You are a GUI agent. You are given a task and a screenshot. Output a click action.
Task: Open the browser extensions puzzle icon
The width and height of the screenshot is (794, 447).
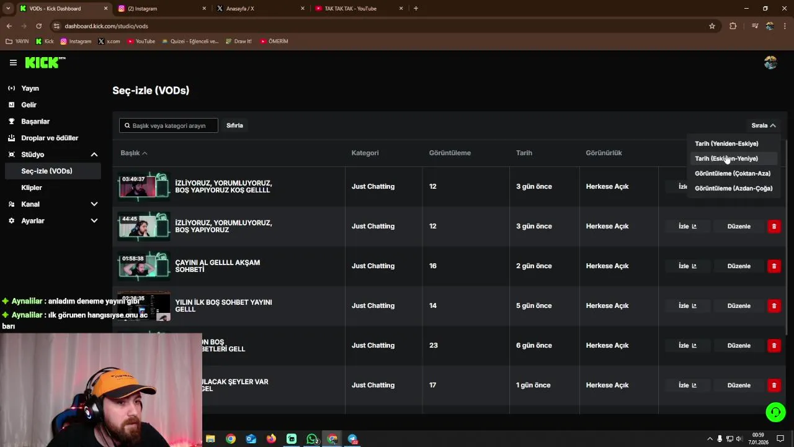pyautogui.click(x=733, y=26)
